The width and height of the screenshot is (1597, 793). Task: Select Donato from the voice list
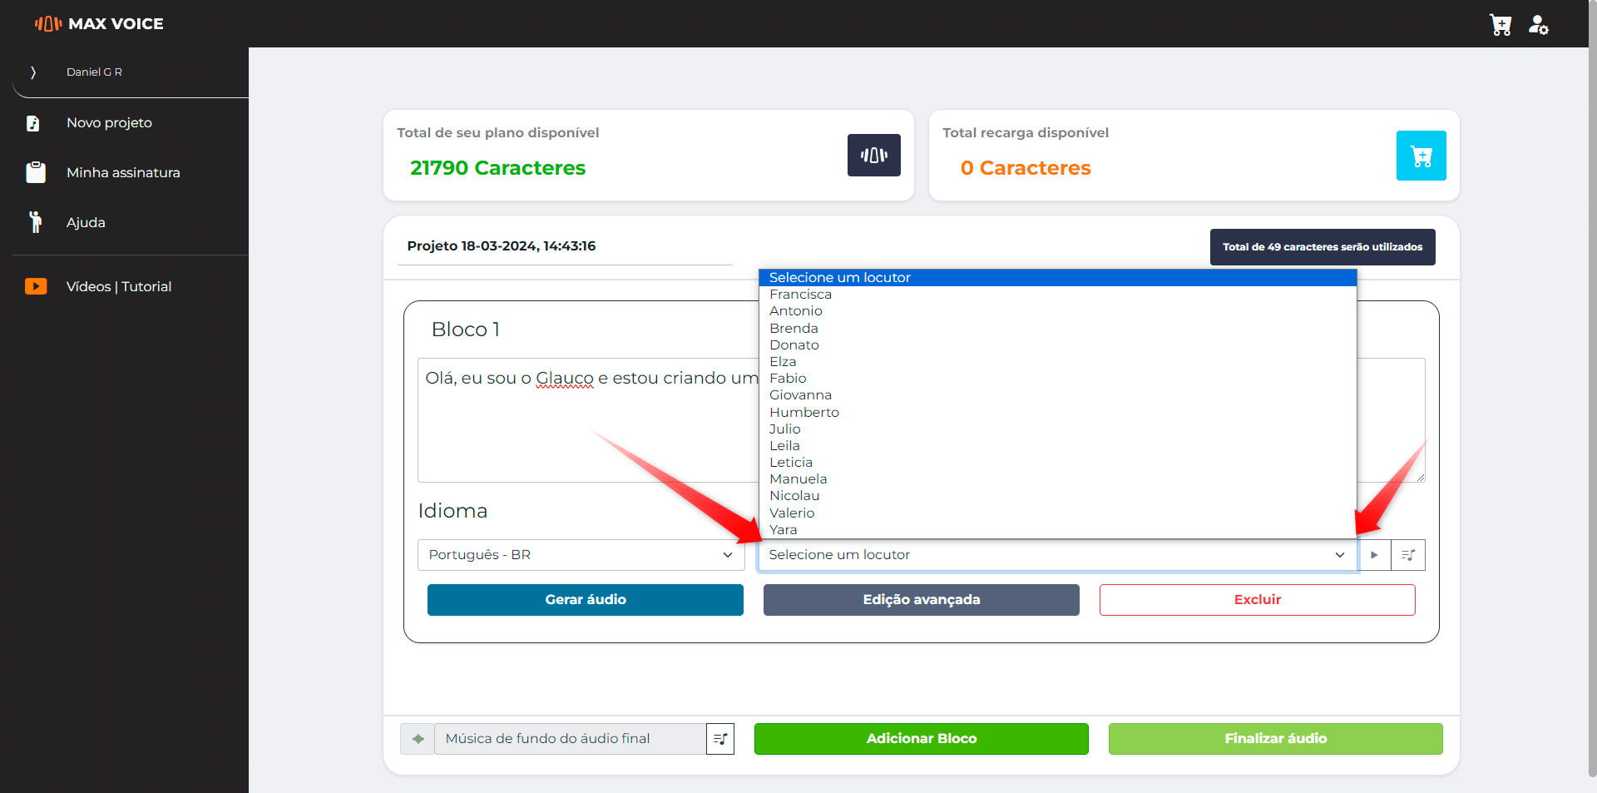pos(1057,344)
